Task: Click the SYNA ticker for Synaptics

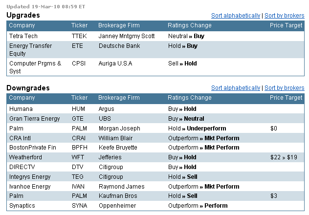Action: pyautogui.click(x=79, y=206)
